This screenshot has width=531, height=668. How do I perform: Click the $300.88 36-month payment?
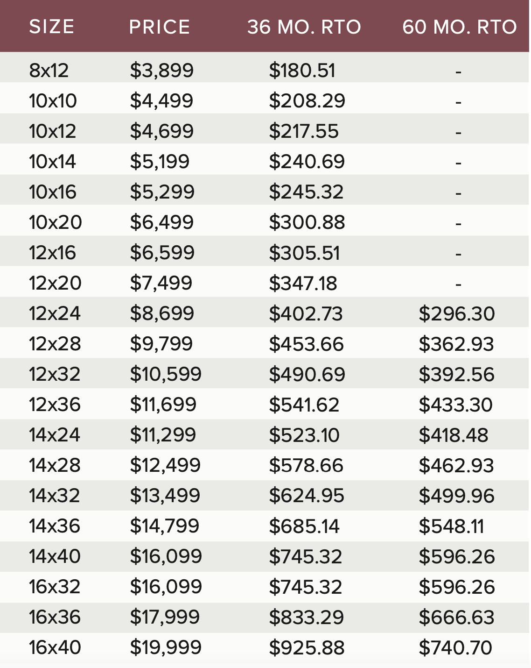(x=307, y=222)
